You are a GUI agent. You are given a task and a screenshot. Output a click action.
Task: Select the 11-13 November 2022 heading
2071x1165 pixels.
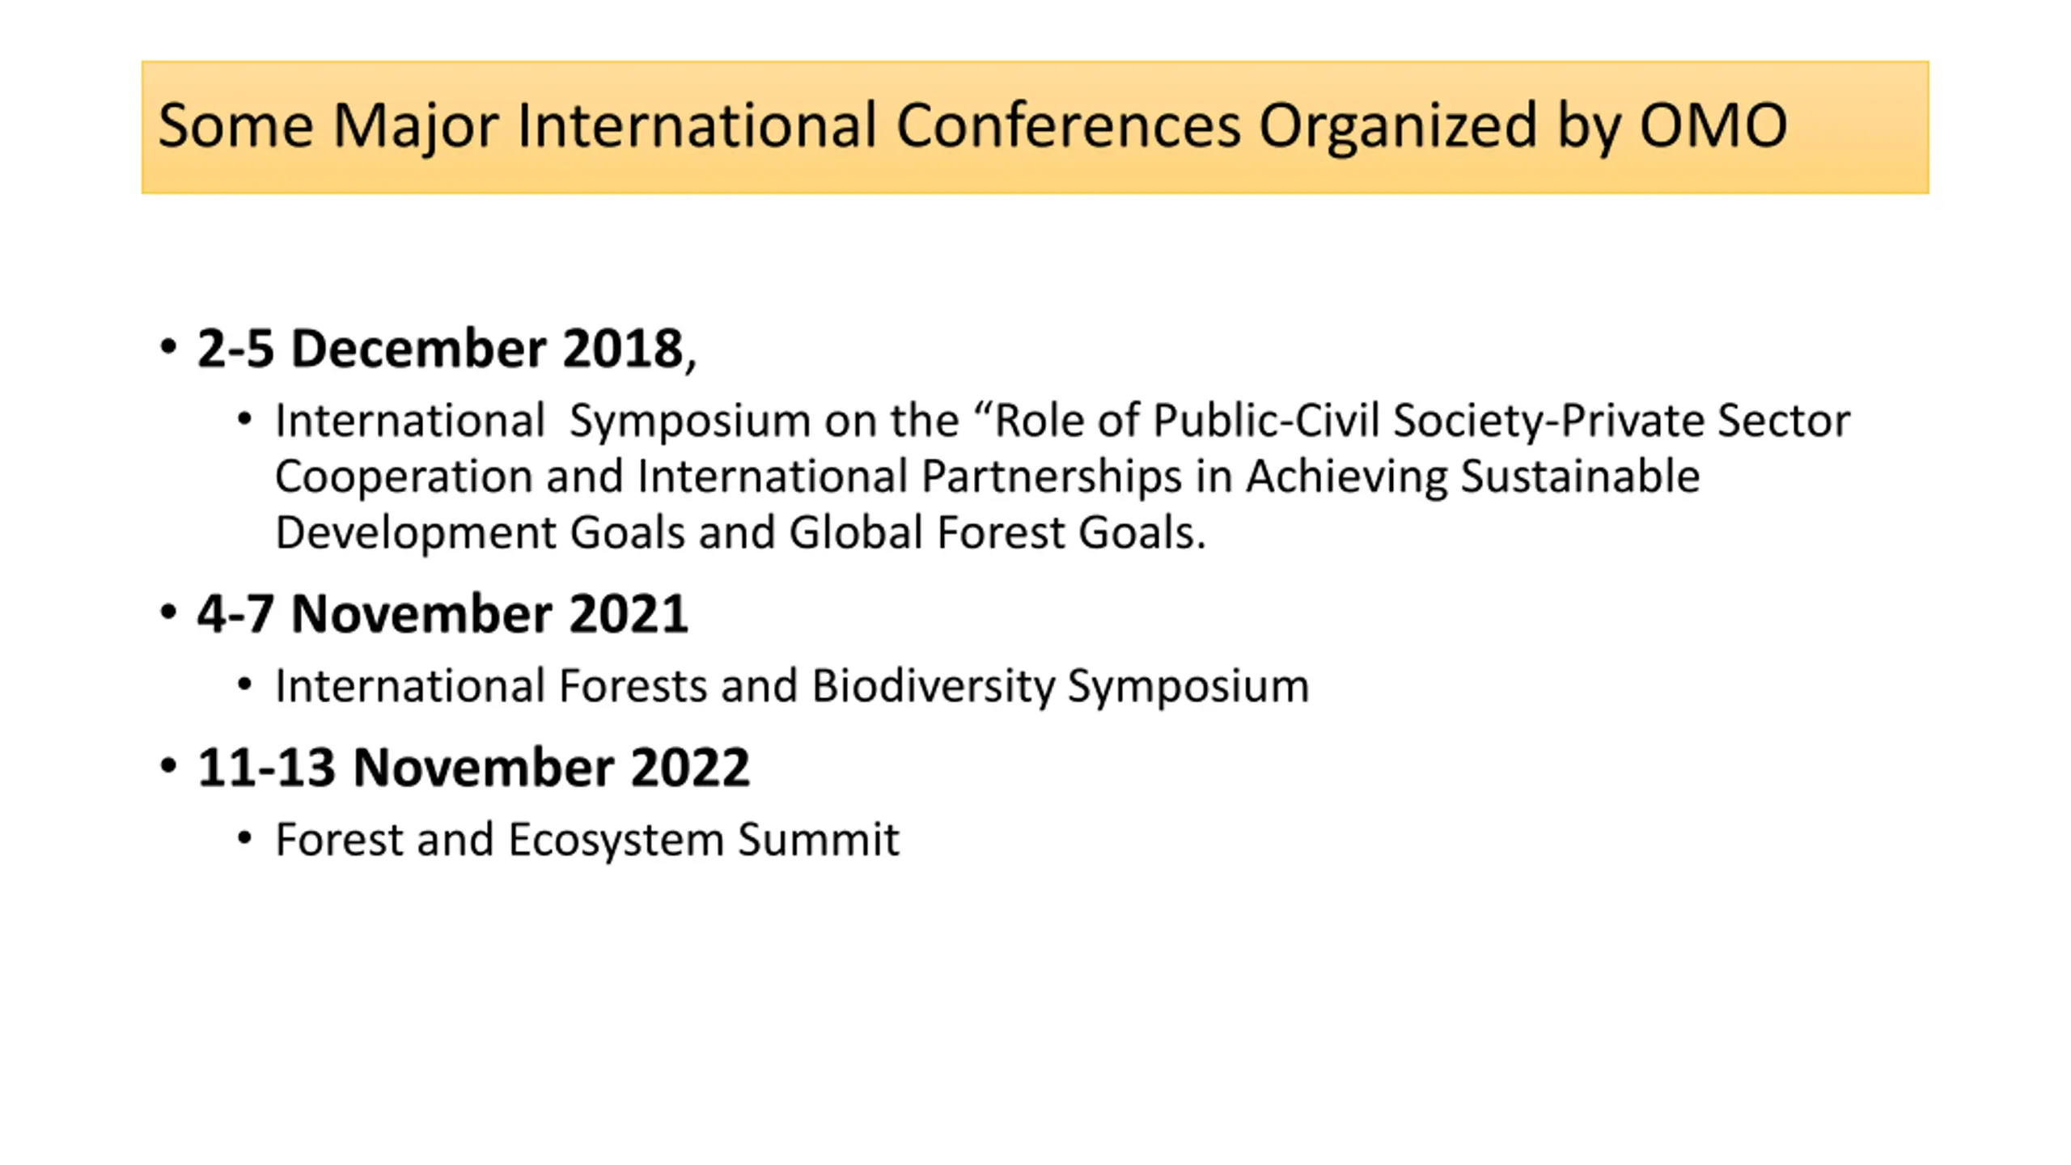coord(473,767)
